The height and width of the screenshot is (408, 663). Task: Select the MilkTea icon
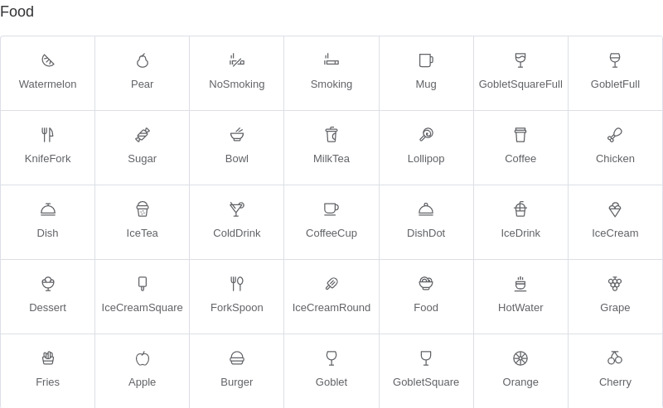[x=331, y=135]
